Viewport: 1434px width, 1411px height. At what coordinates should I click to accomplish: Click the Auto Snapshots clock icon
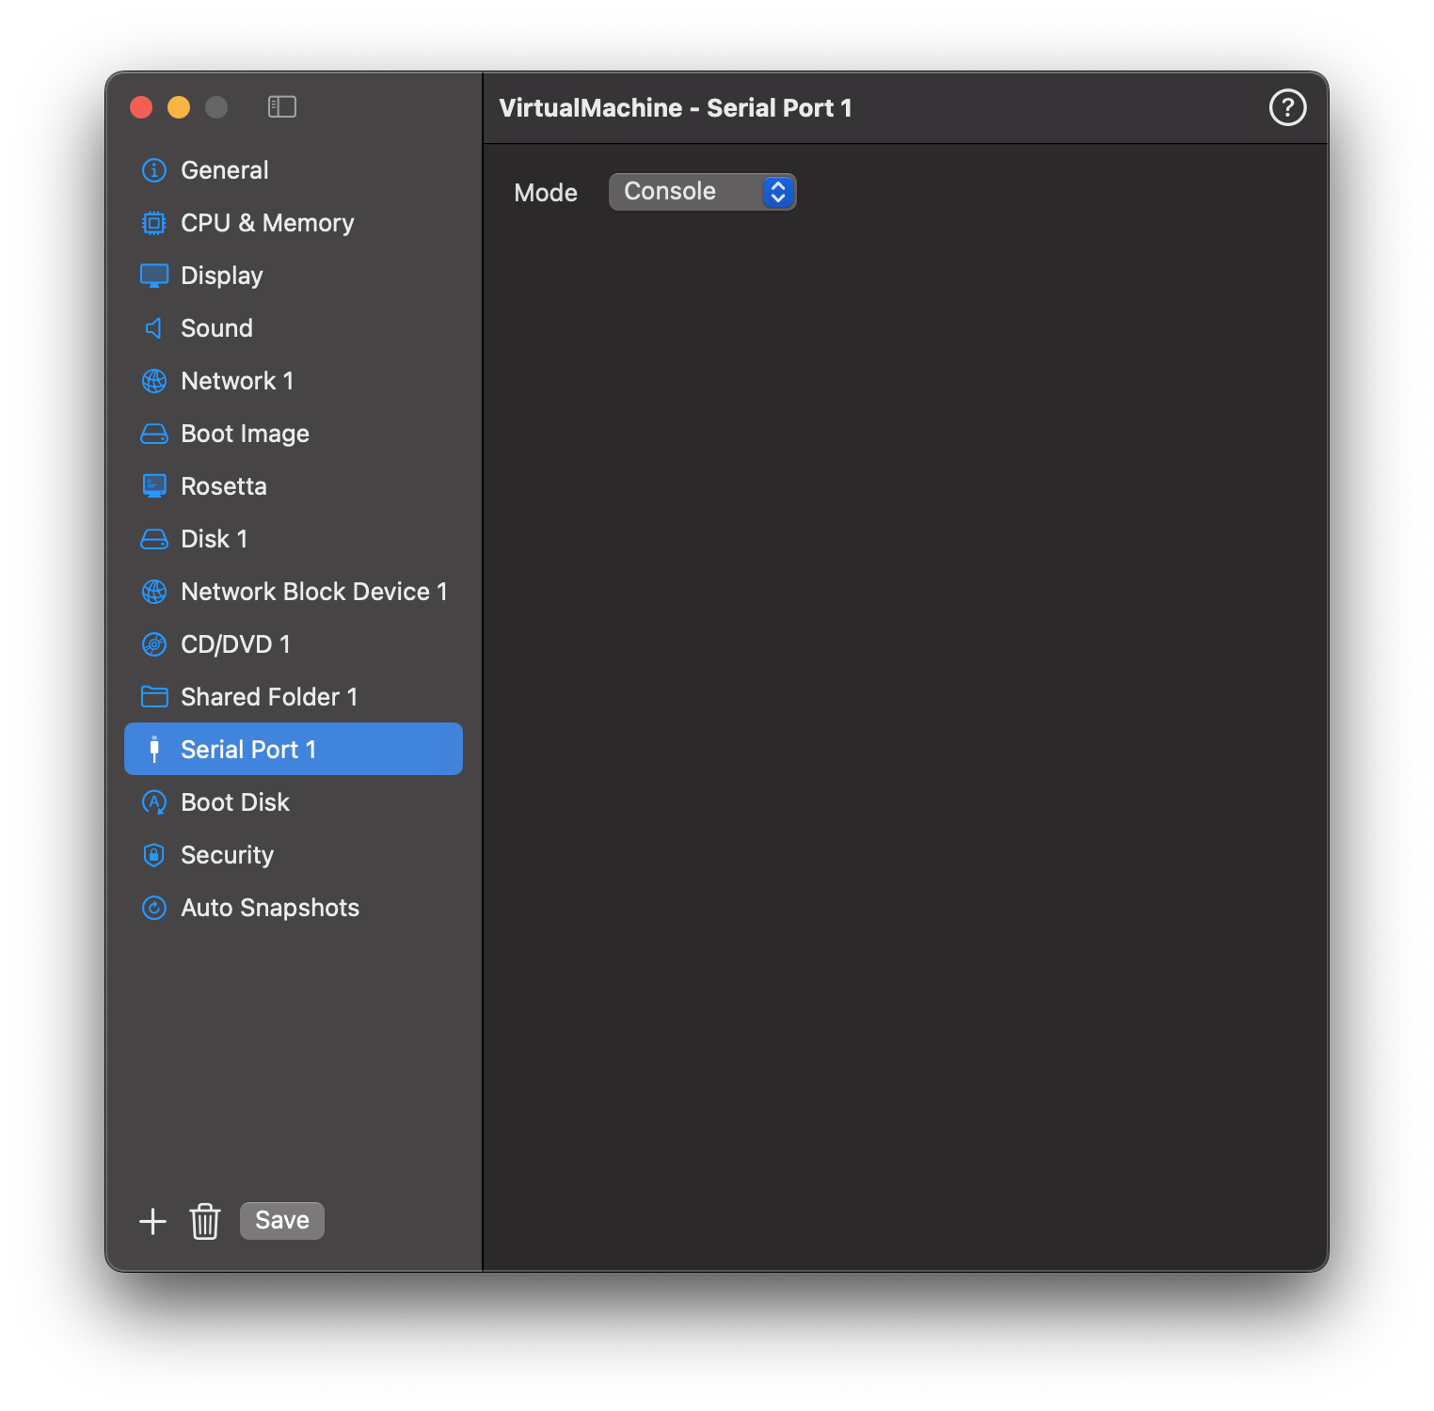[x=153, y=908]
